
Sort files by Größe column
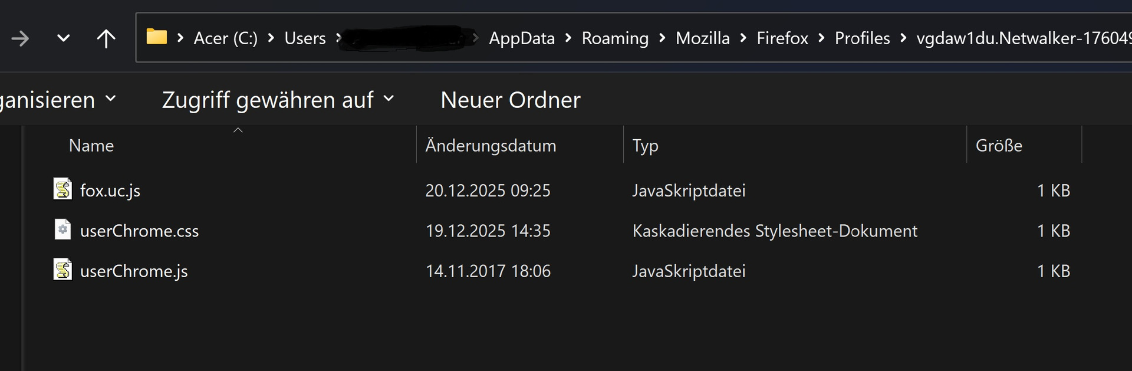coord(999,146)
